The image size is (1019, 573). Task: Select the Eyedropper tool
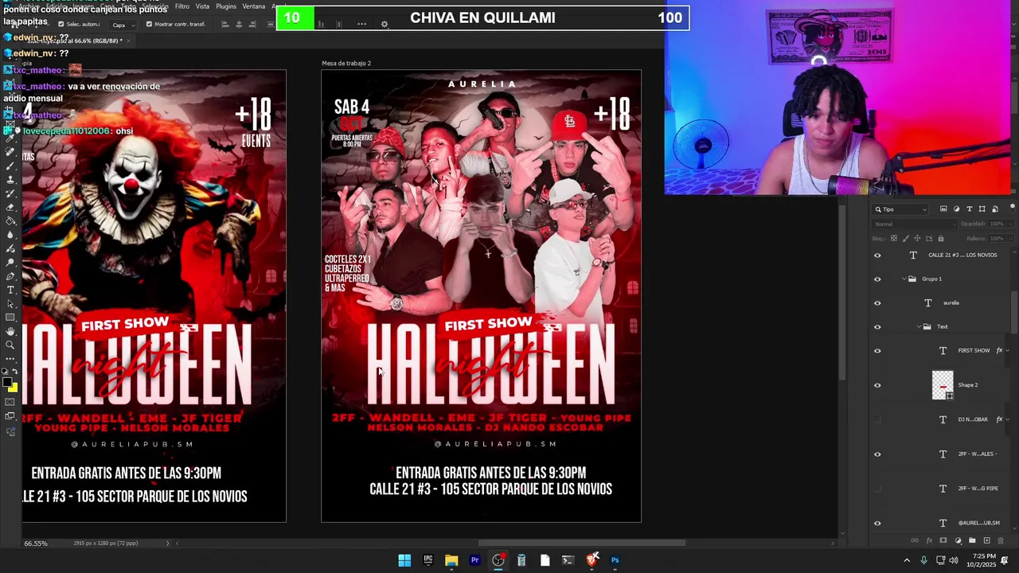(x=10, y=138)
